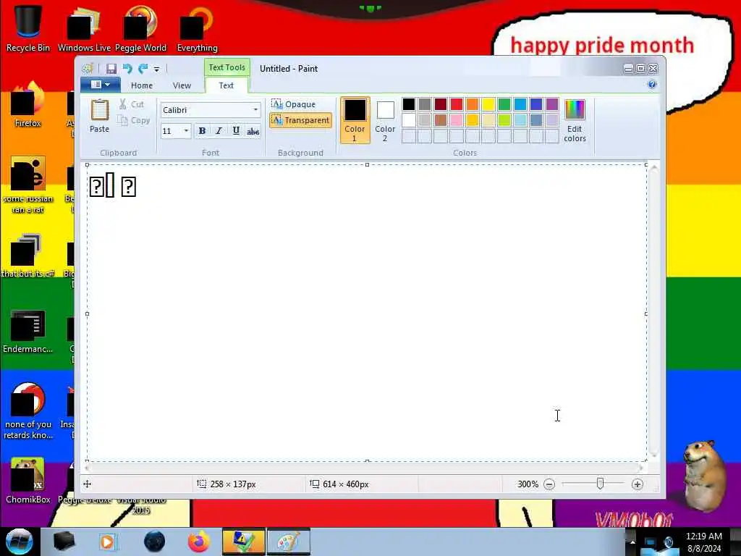The height and width of the screenshot is (556, 741).
Task: Toggle Bold formatting
Action: (203, 131)
